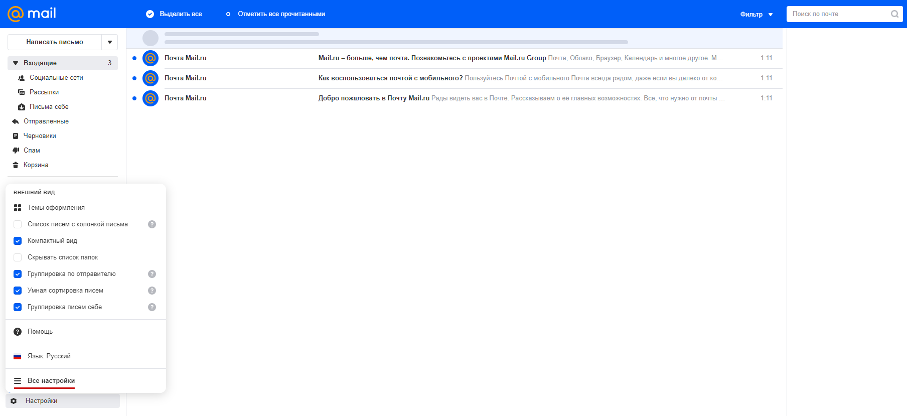This screenshot has height=416, width=907.
Task: Open the Фильтр dropdown
Action: [x=757, y=14]
